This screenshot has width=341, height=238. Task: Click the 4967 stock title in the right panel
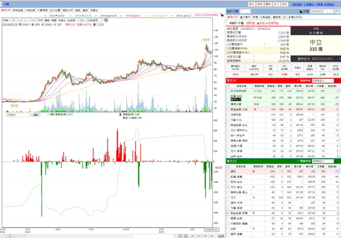pos(236,23)
